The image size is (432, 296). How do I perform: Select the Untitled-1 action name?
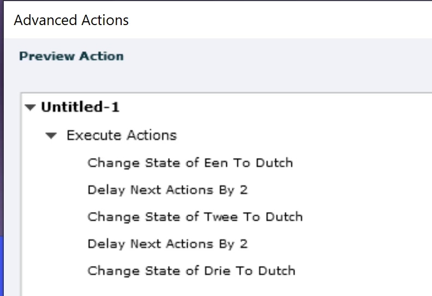point(80,107)
